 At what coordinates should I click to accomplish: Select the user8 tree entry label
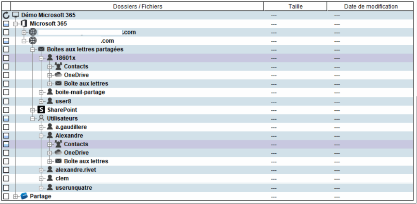(63, 101)
